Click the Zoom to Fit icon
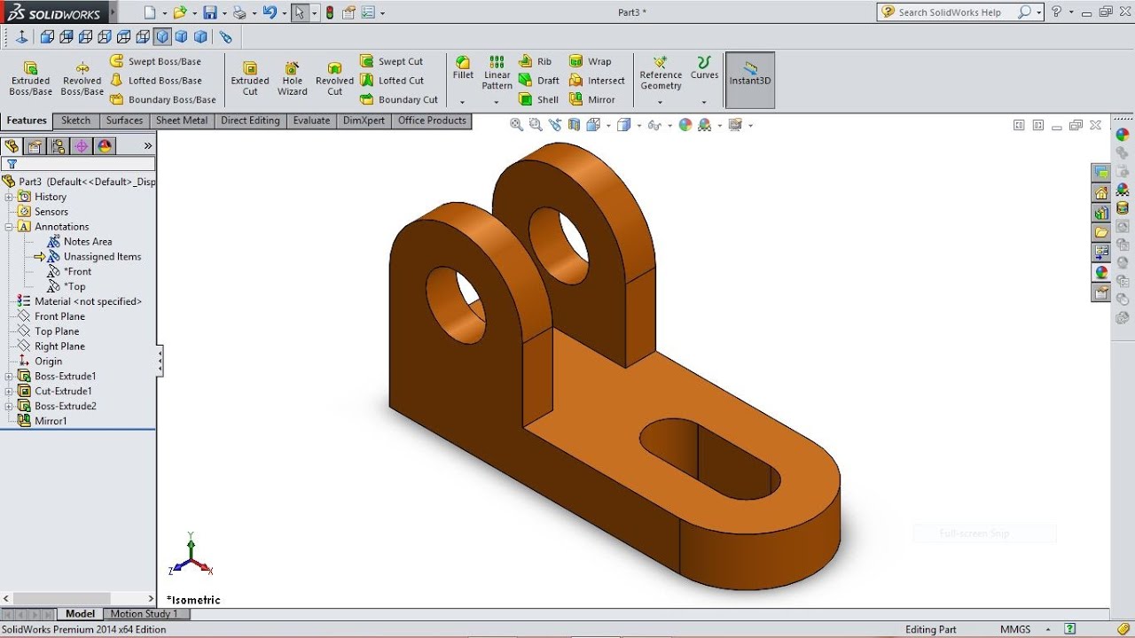 517,125
